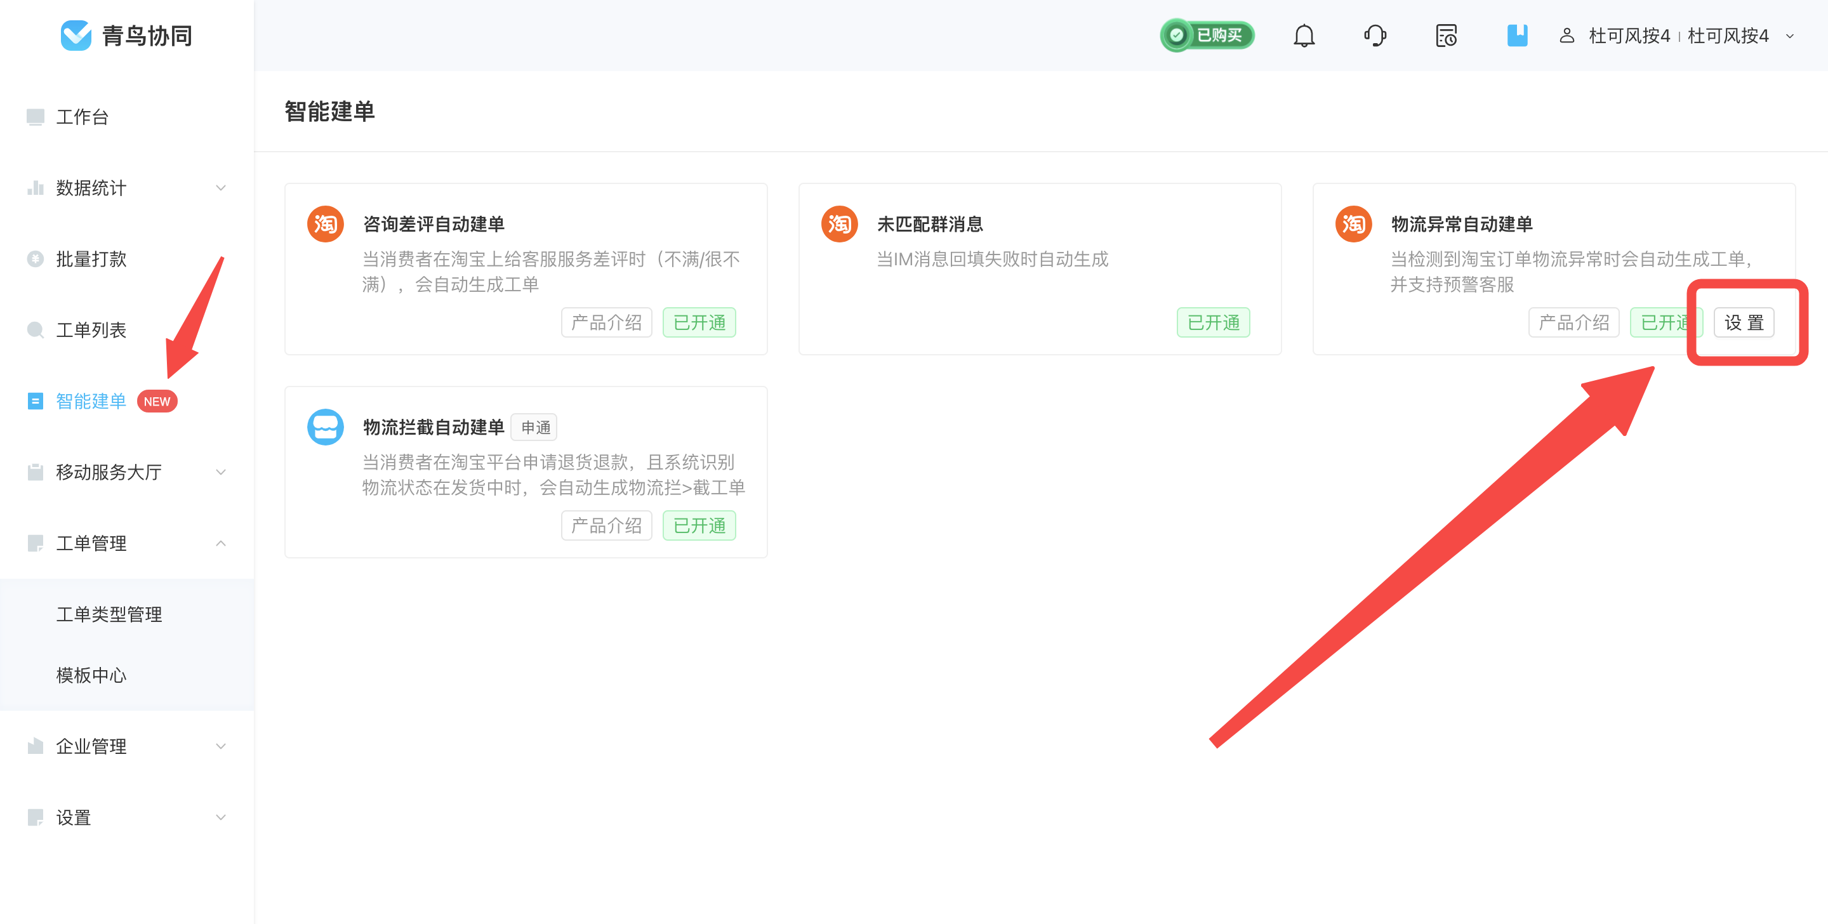This screenshot has height=924, width=1828.
Task: Click 物流拦截自动建单 card title
Action: click(x=434, y=427)
